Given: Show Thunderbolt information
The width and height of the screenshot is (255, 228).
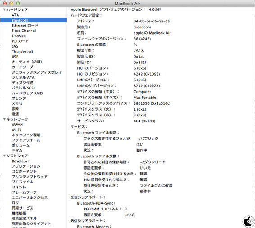Looking at the screenshot, I should [x=22, y=51].
